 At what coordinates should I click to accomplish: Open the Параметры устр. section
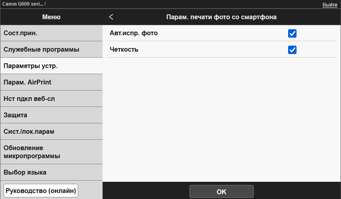[x=51, y=66]
